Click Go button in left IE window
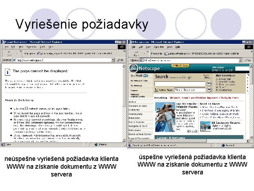This screenshot has width=254, height=191. click(x=121, y=60)
